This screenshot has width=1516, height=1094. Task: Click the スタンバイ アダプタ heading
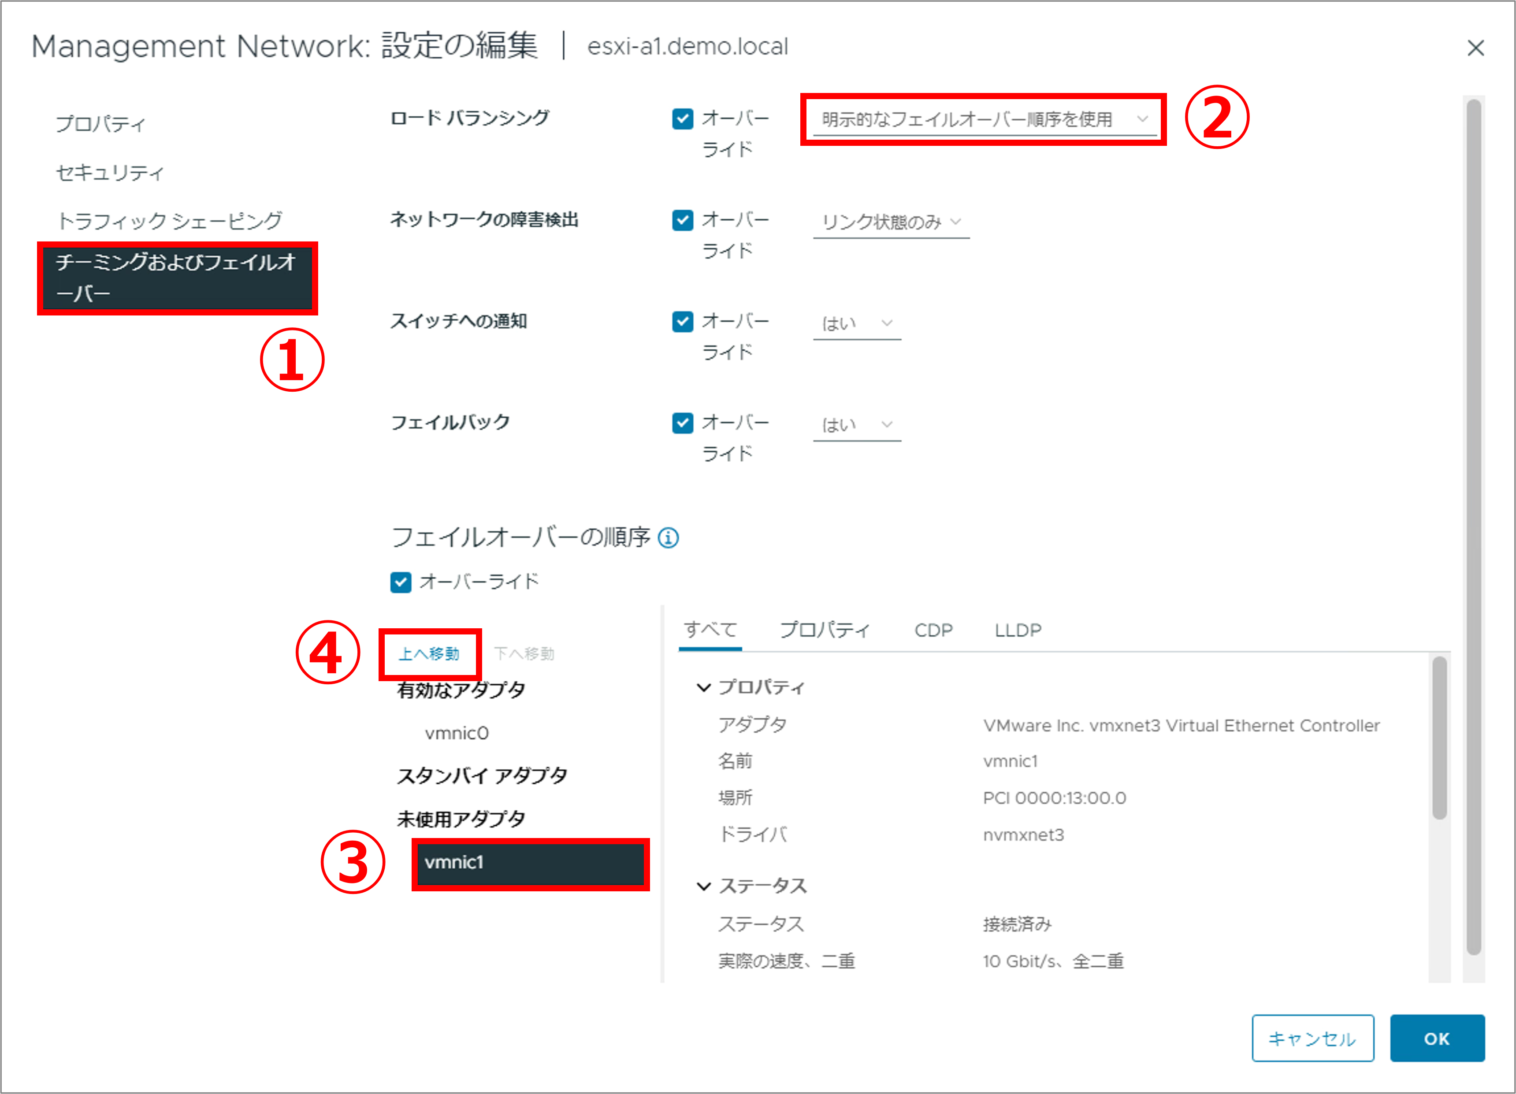click(482, 776)
